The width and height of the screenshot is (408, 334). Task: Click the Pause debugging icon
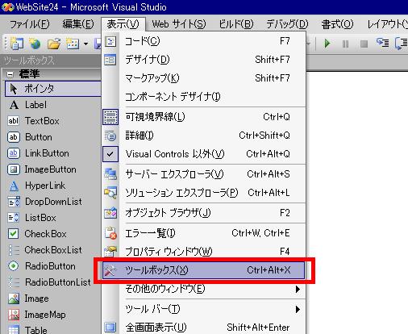[x=345, y=44]
